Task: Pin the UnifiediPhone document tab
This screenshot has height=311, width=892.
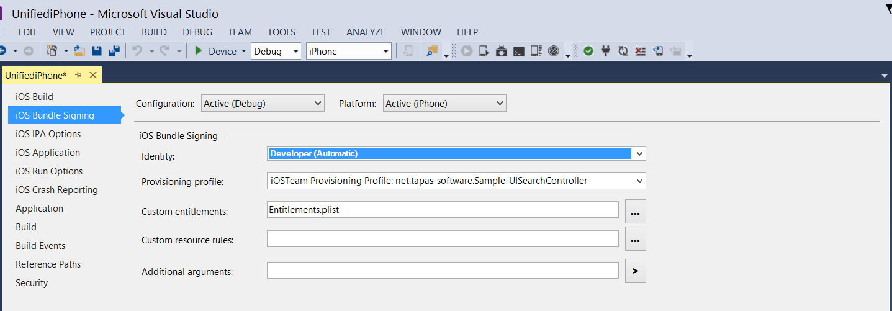Action: point(79,75)
